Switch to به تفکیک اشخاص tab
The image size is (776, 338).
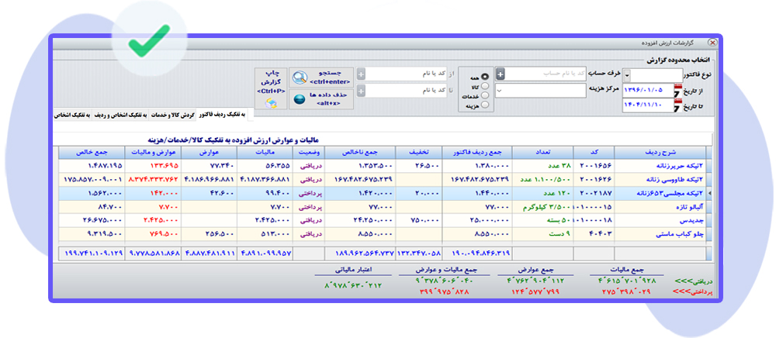pos(71,114)
